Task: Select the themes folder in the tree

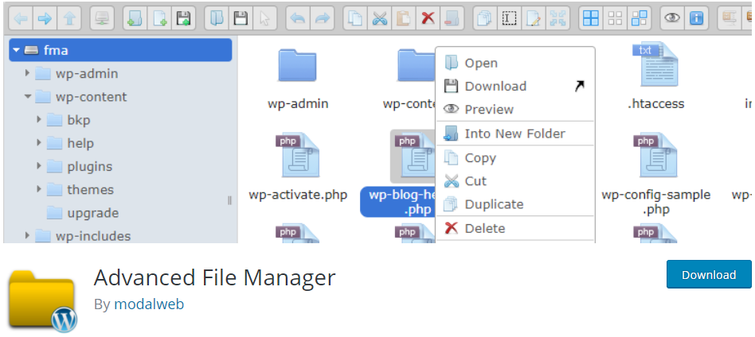Action: (x=91, y=189)
